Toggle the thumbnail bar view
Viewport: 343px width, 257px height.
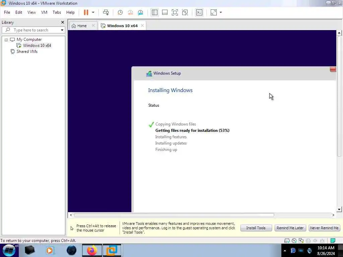click(165, 12)
